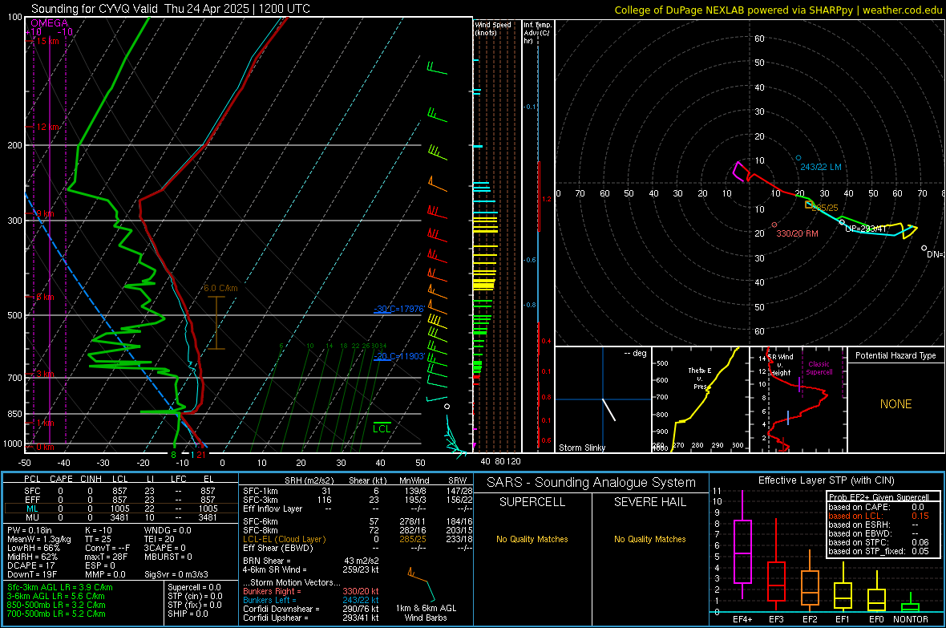This screenshot has height=628, width=946.
Task: Click the -20 C=11903' height label
Action: 399,356
